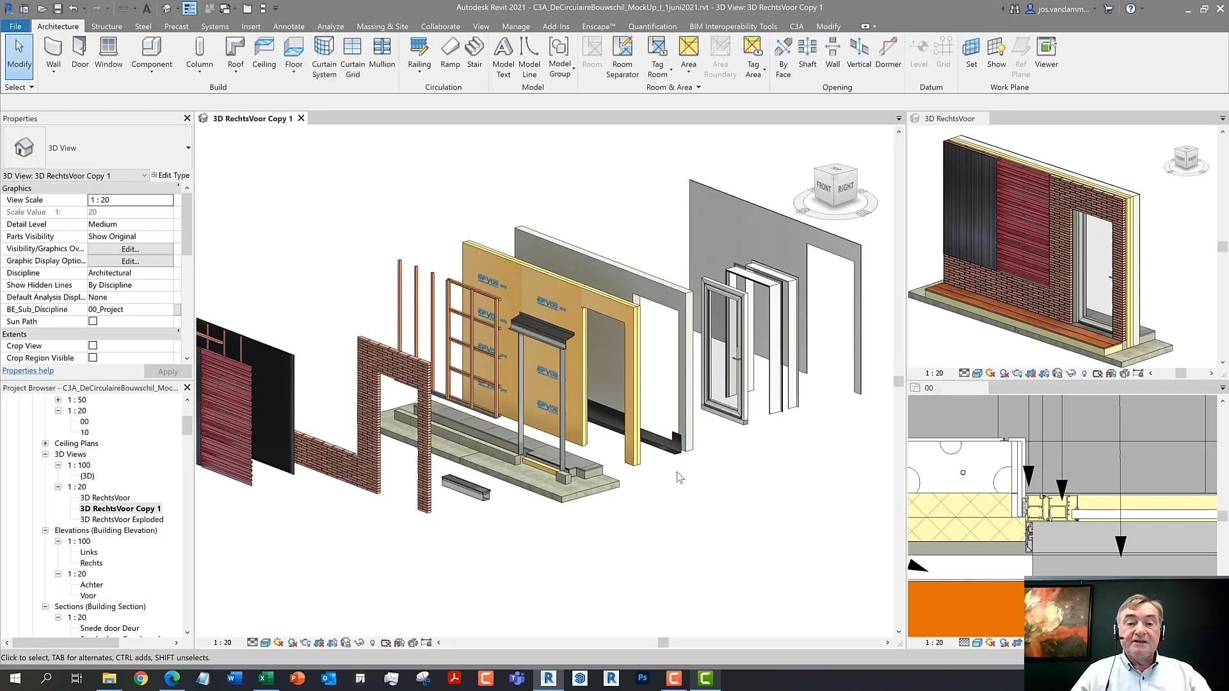Select Snede door Deur section
The image size is (1229, 691).
[109, 628]
